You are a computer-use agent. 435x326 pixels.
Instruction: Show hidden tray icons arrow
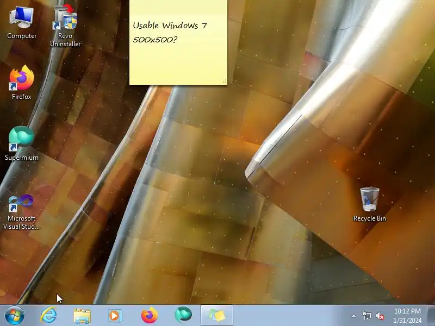coord(354,316)
